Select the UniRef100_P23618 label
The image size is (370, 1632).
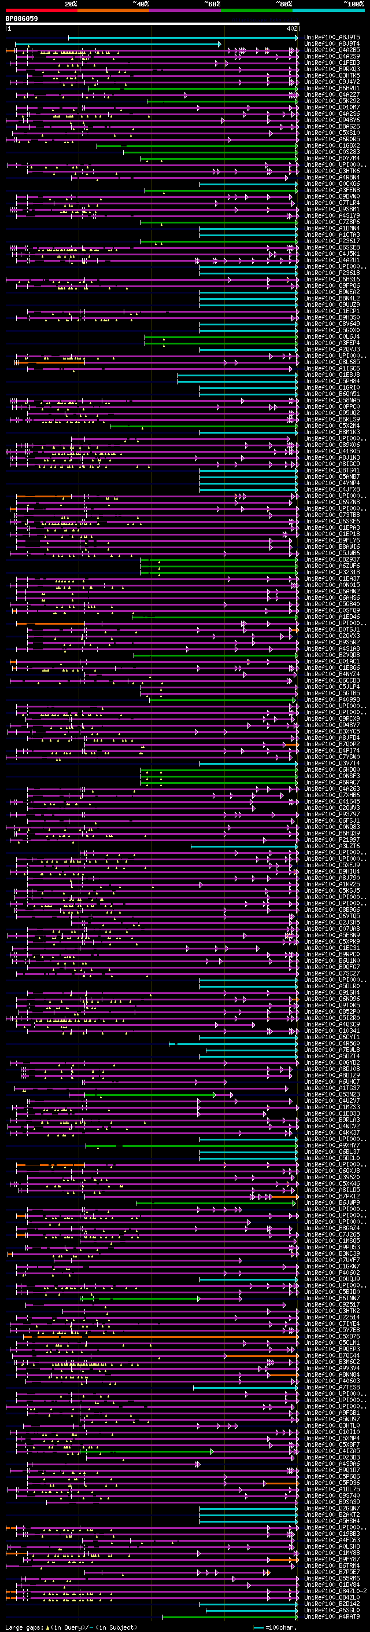coord(331,273)
